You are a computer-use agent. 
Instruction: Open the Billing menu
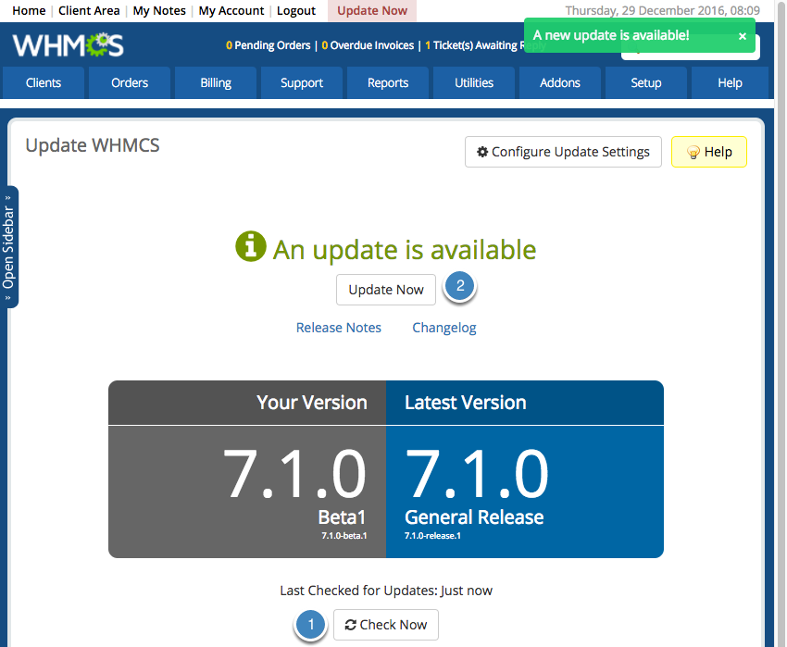[216, 82]
